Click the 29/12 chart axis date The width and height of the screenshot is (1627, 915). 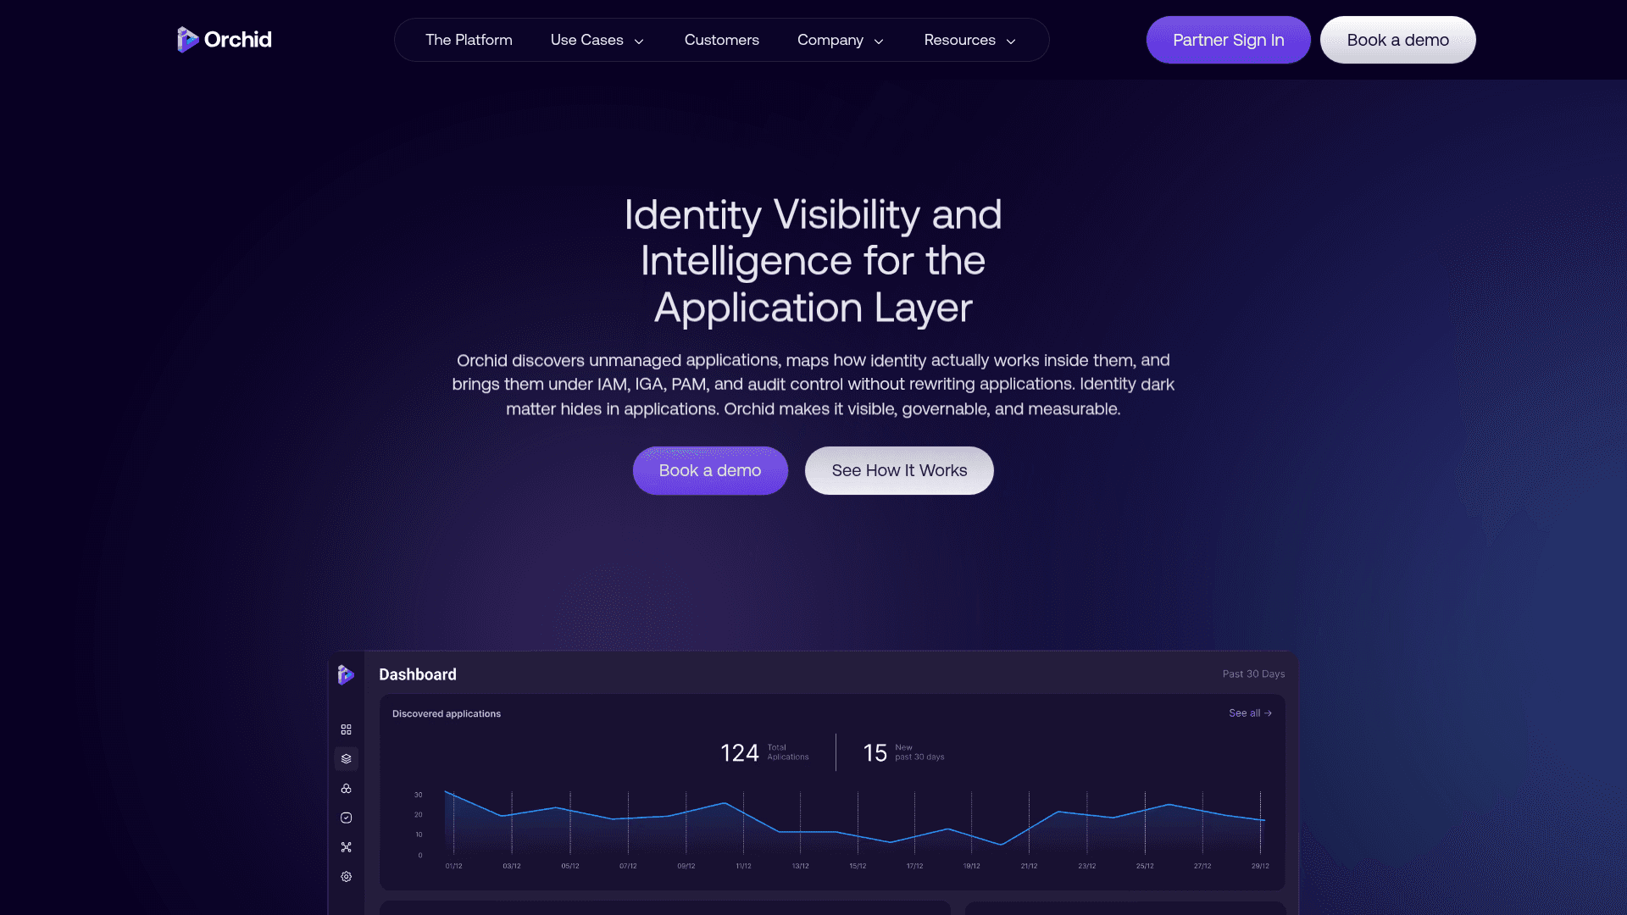click(x=1260, y=866)
